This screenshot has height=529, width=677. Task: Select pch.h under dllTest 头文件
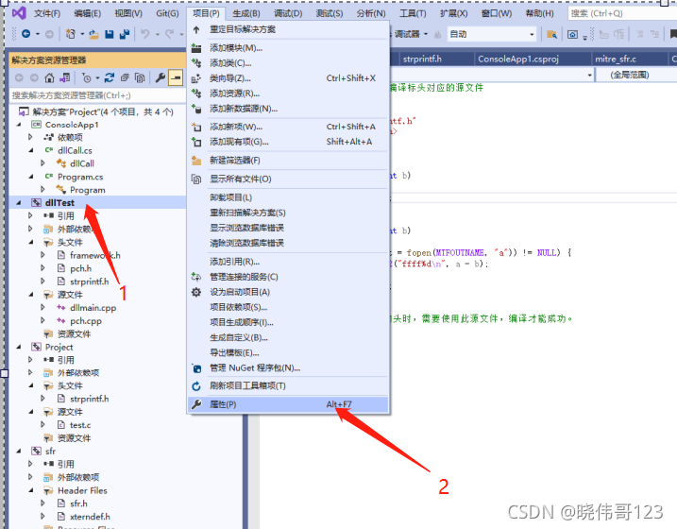(81, 268)
